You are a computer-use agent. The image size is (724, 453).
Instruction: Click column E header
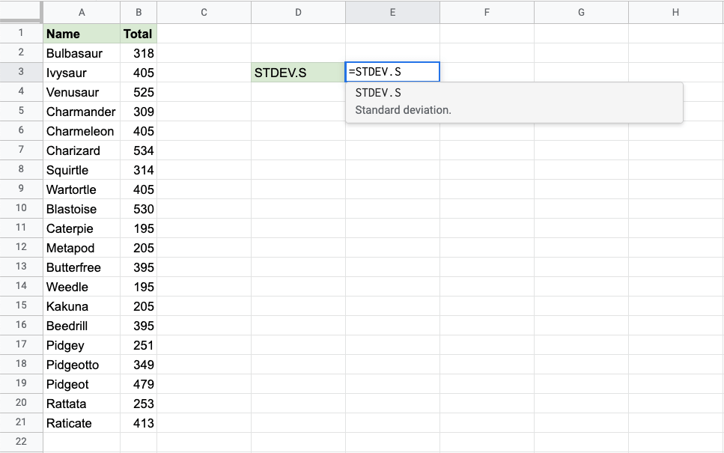pyautogui.click(x=392, y=12)
